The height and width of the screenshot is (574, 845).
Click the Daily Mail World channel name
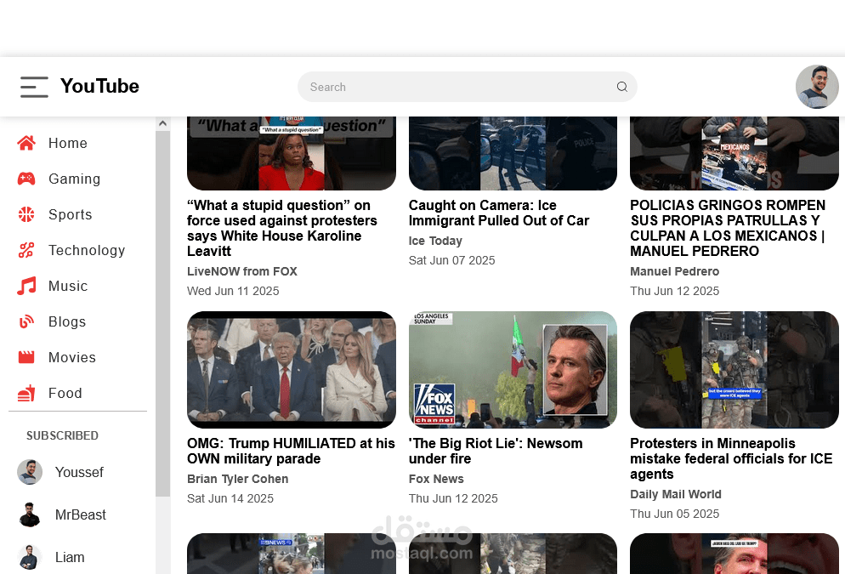tap(676, 494)
